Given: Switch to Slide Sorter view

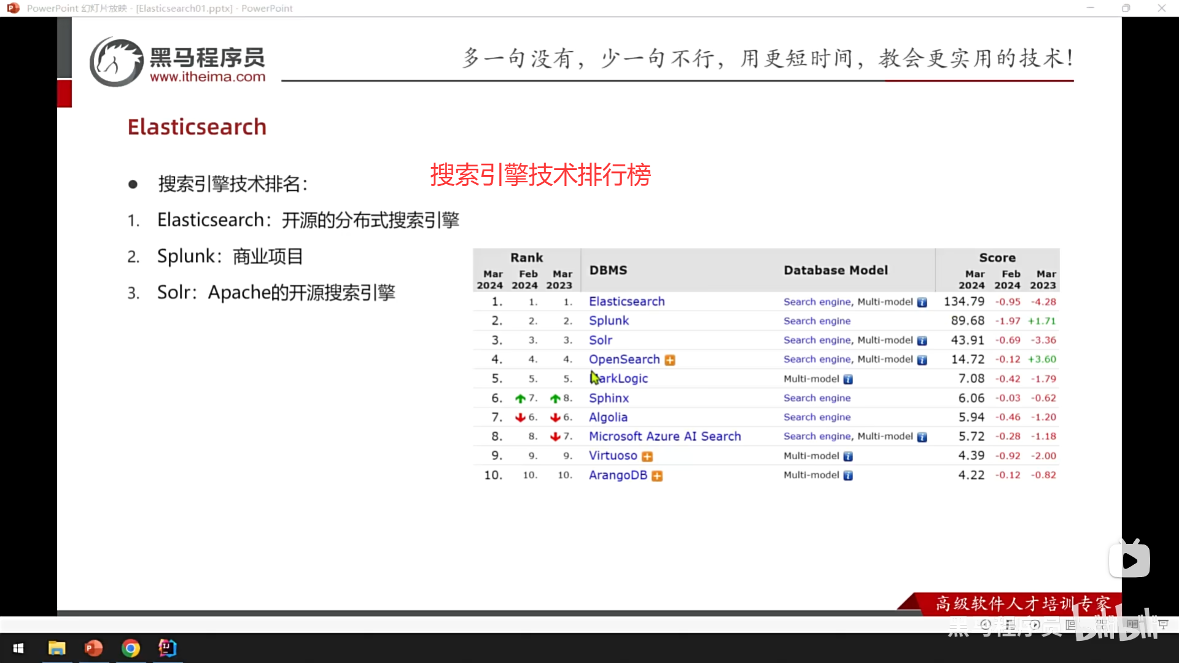Looking at the screenshot, I should (1102, 624).
